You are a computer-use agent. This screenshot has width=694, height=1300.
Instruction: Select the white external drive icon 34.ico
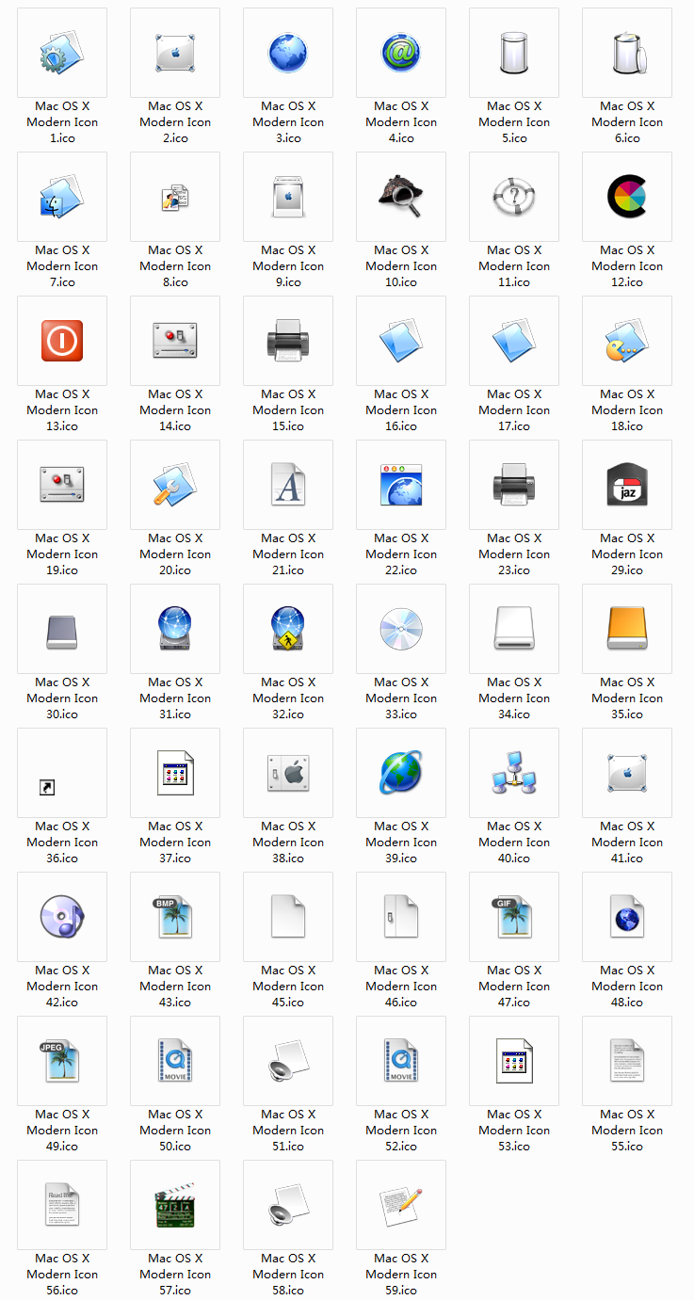pos(514,629)
